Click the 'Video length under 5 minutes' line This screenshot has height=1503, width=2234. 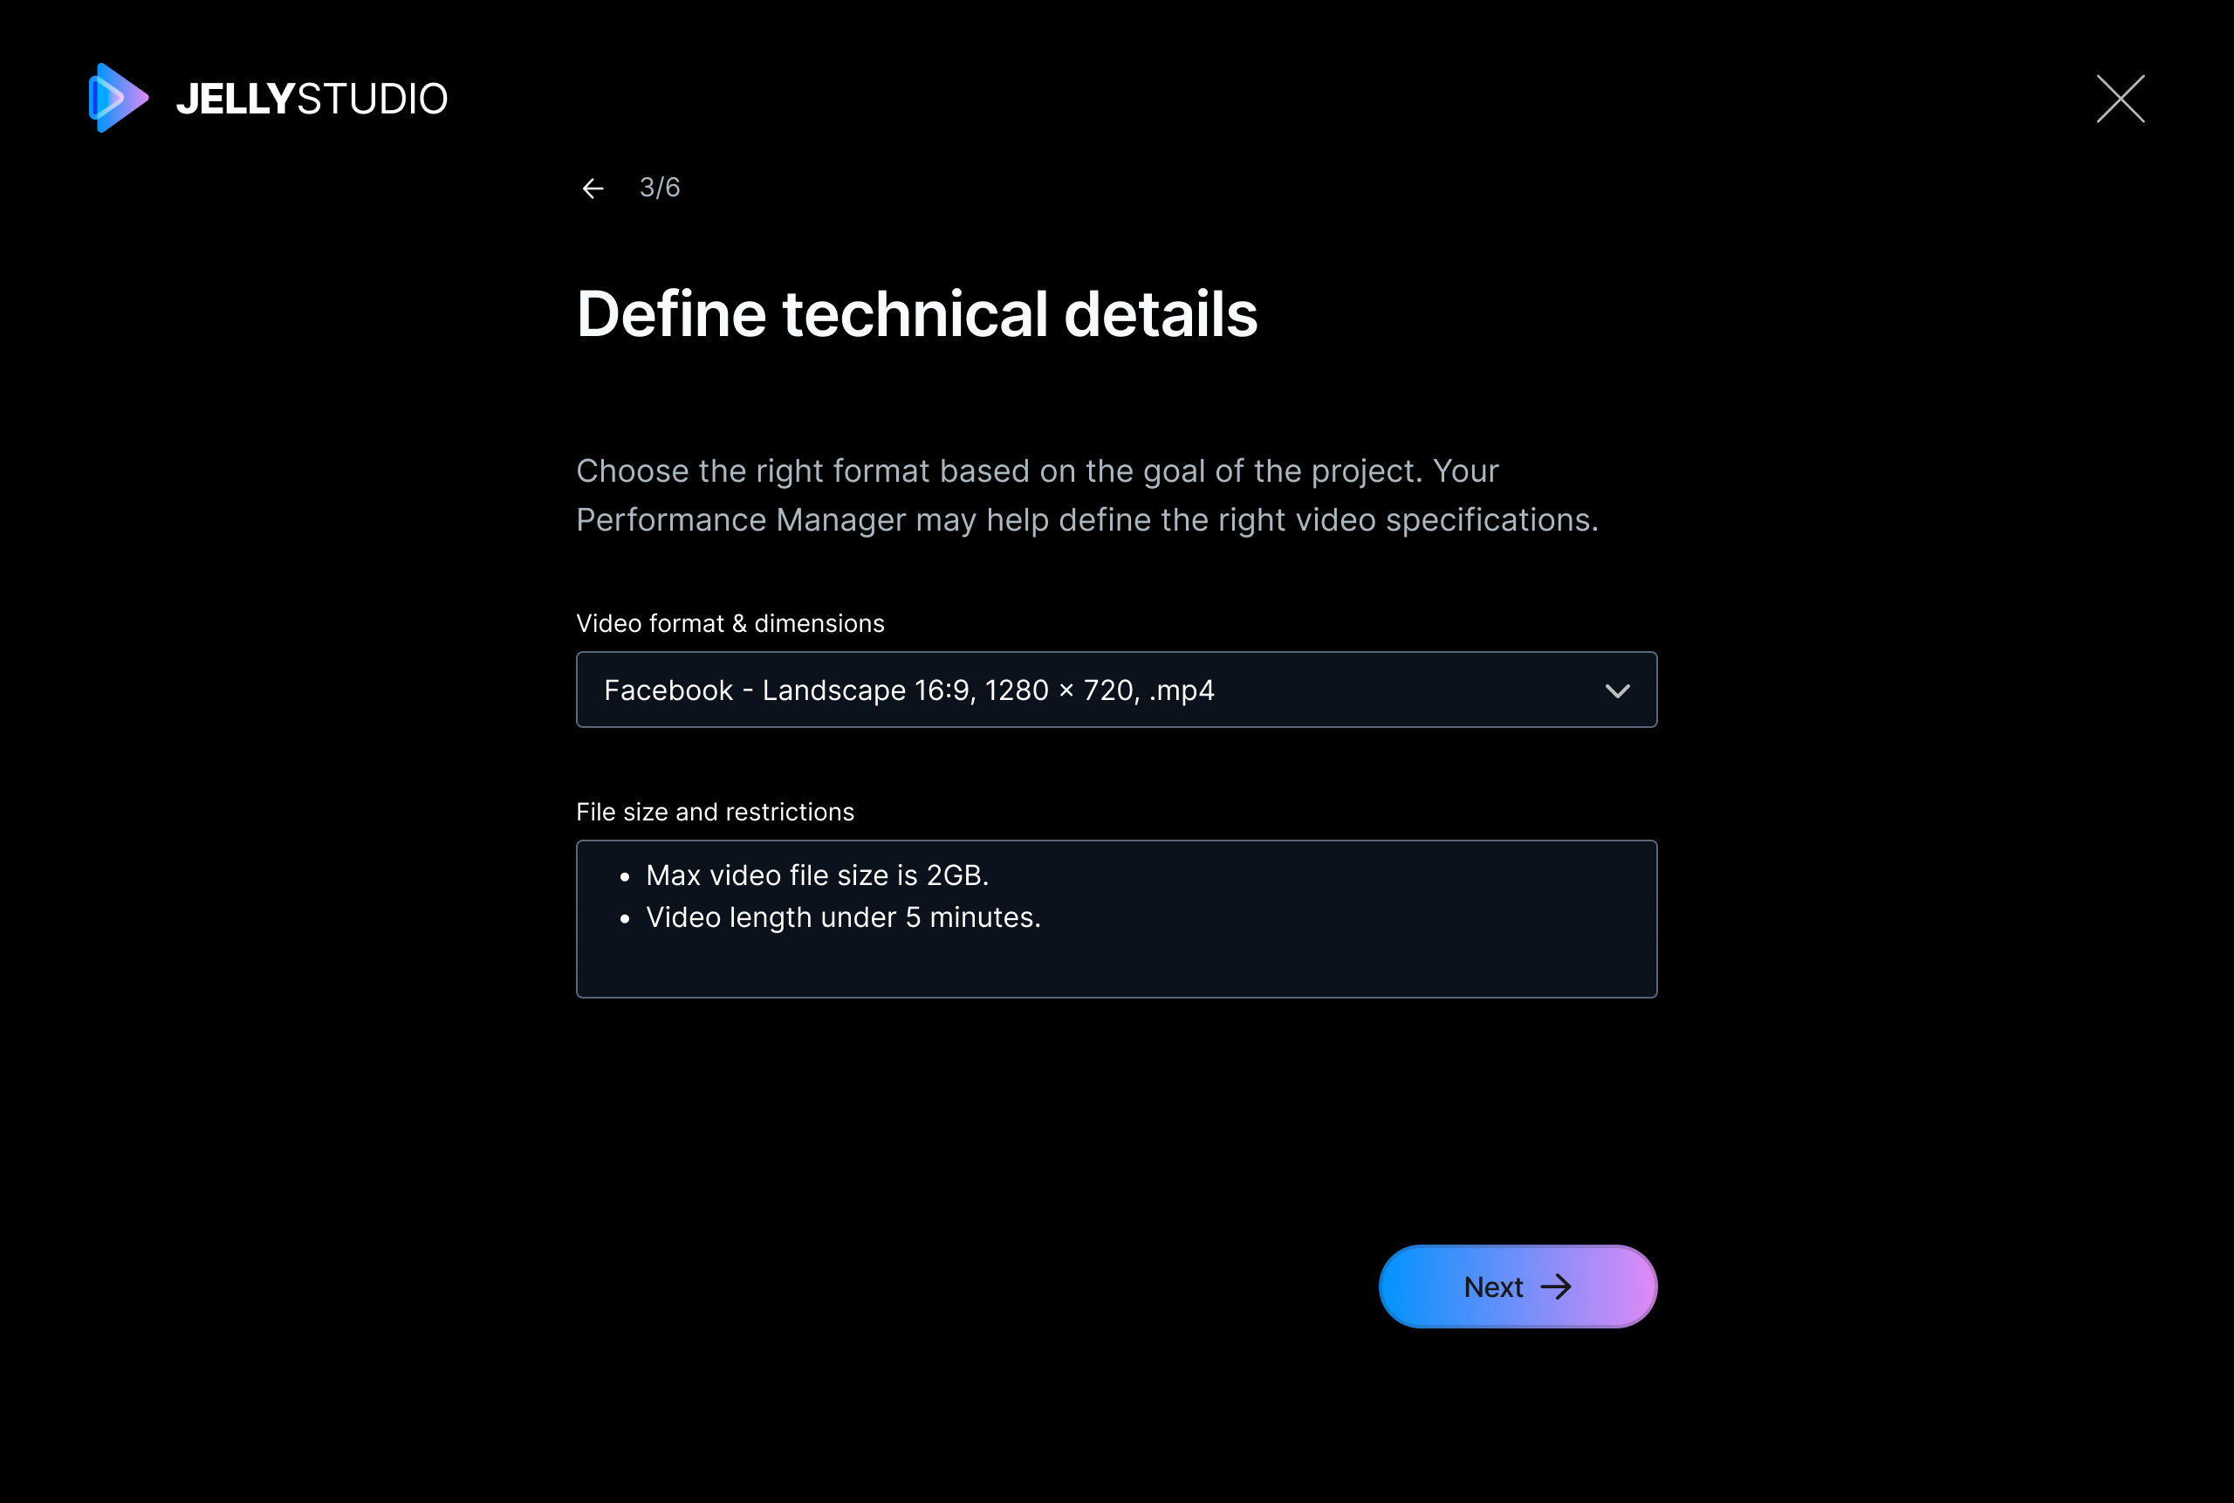[x=843, y=917]
